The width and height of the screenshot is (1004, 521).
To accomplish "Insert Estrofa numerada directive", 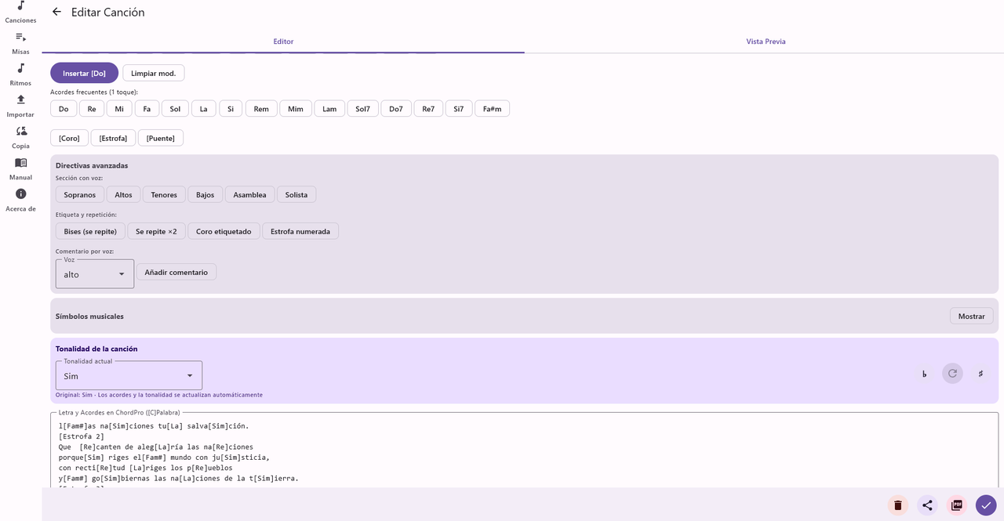I will pos(300,231).
